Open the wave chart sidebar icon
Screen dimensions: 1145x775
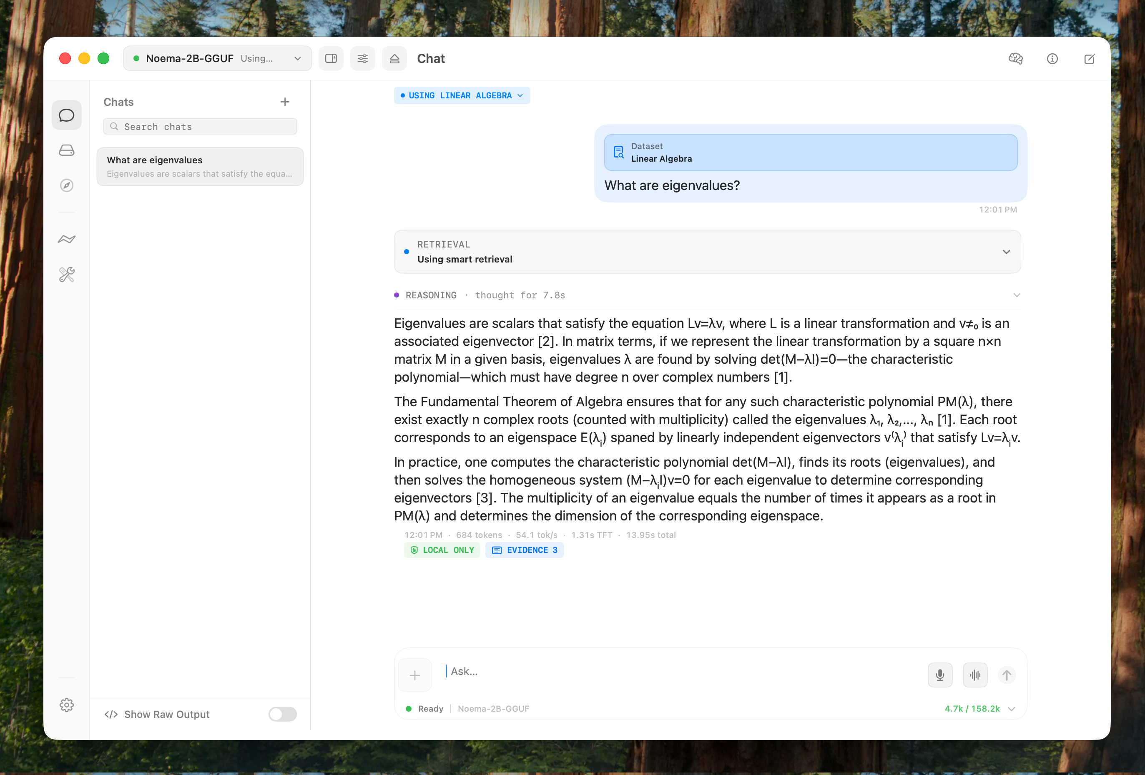67,239
